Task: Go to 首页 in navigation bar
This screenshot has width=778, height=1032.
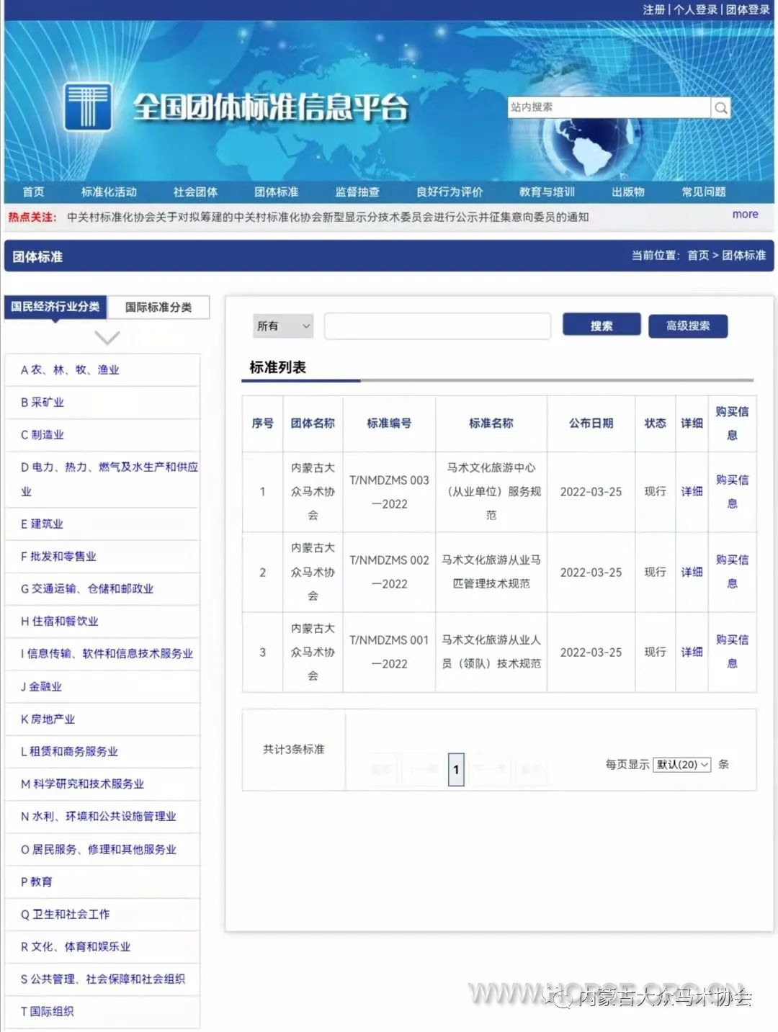Action: (33, 192)
